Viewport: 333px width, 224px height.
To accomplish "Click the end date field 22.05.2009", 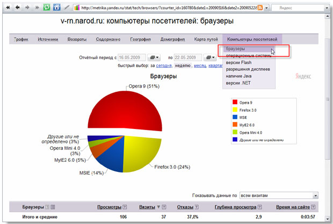I will click(188, 57).
